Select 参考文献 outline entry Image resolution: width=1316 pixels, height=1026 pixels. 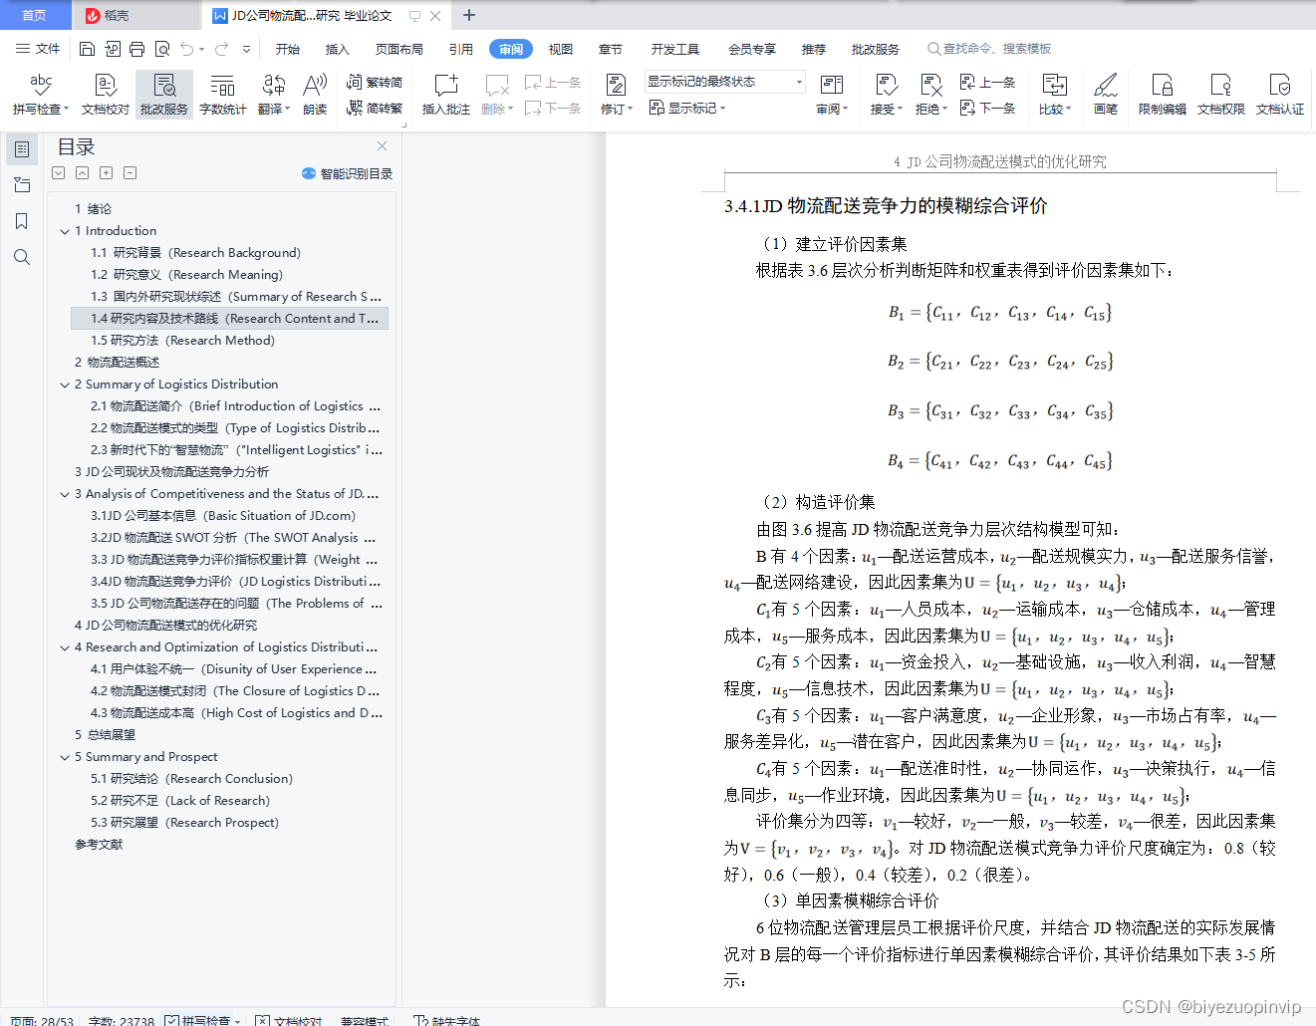tap(99, 845)
